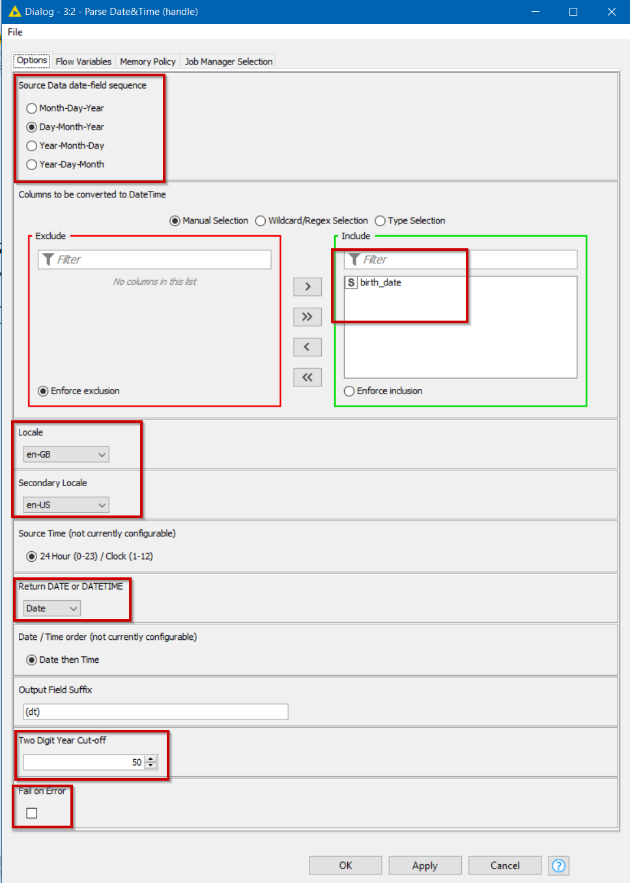Click the single-right arrow to include a column
This screenshot has width=630, height=883.
307,287
